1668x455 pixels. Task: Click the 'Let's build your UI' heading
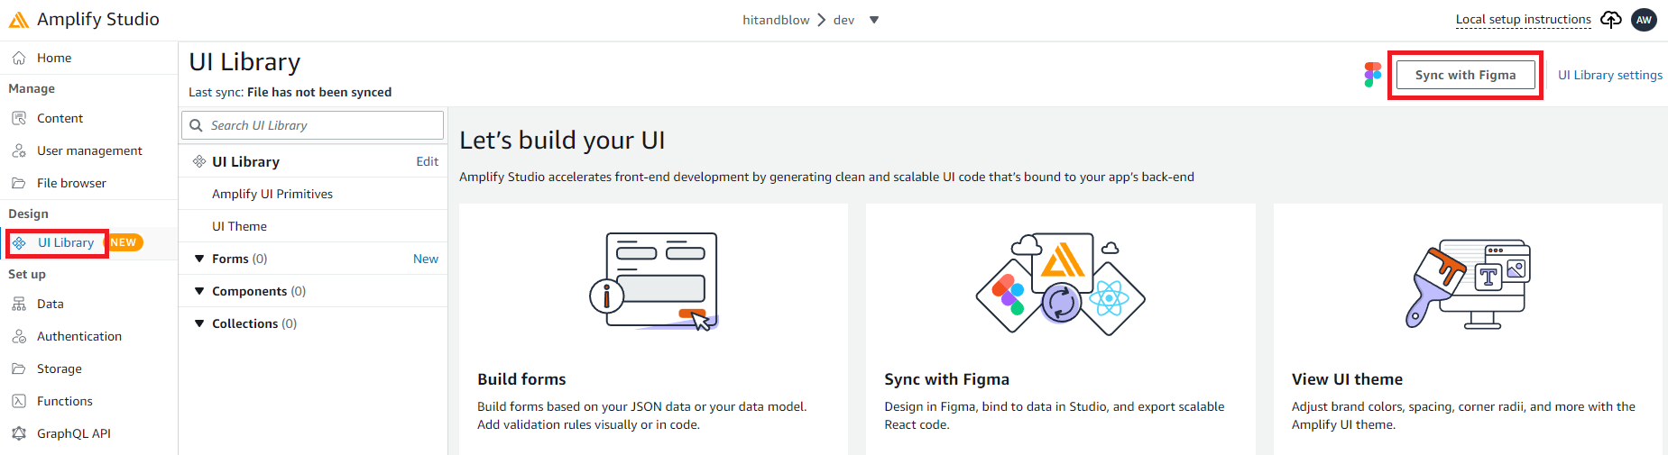[562, 141]
